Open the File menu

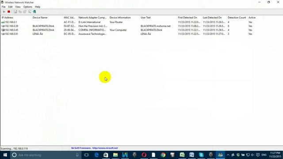coord(4,7)
